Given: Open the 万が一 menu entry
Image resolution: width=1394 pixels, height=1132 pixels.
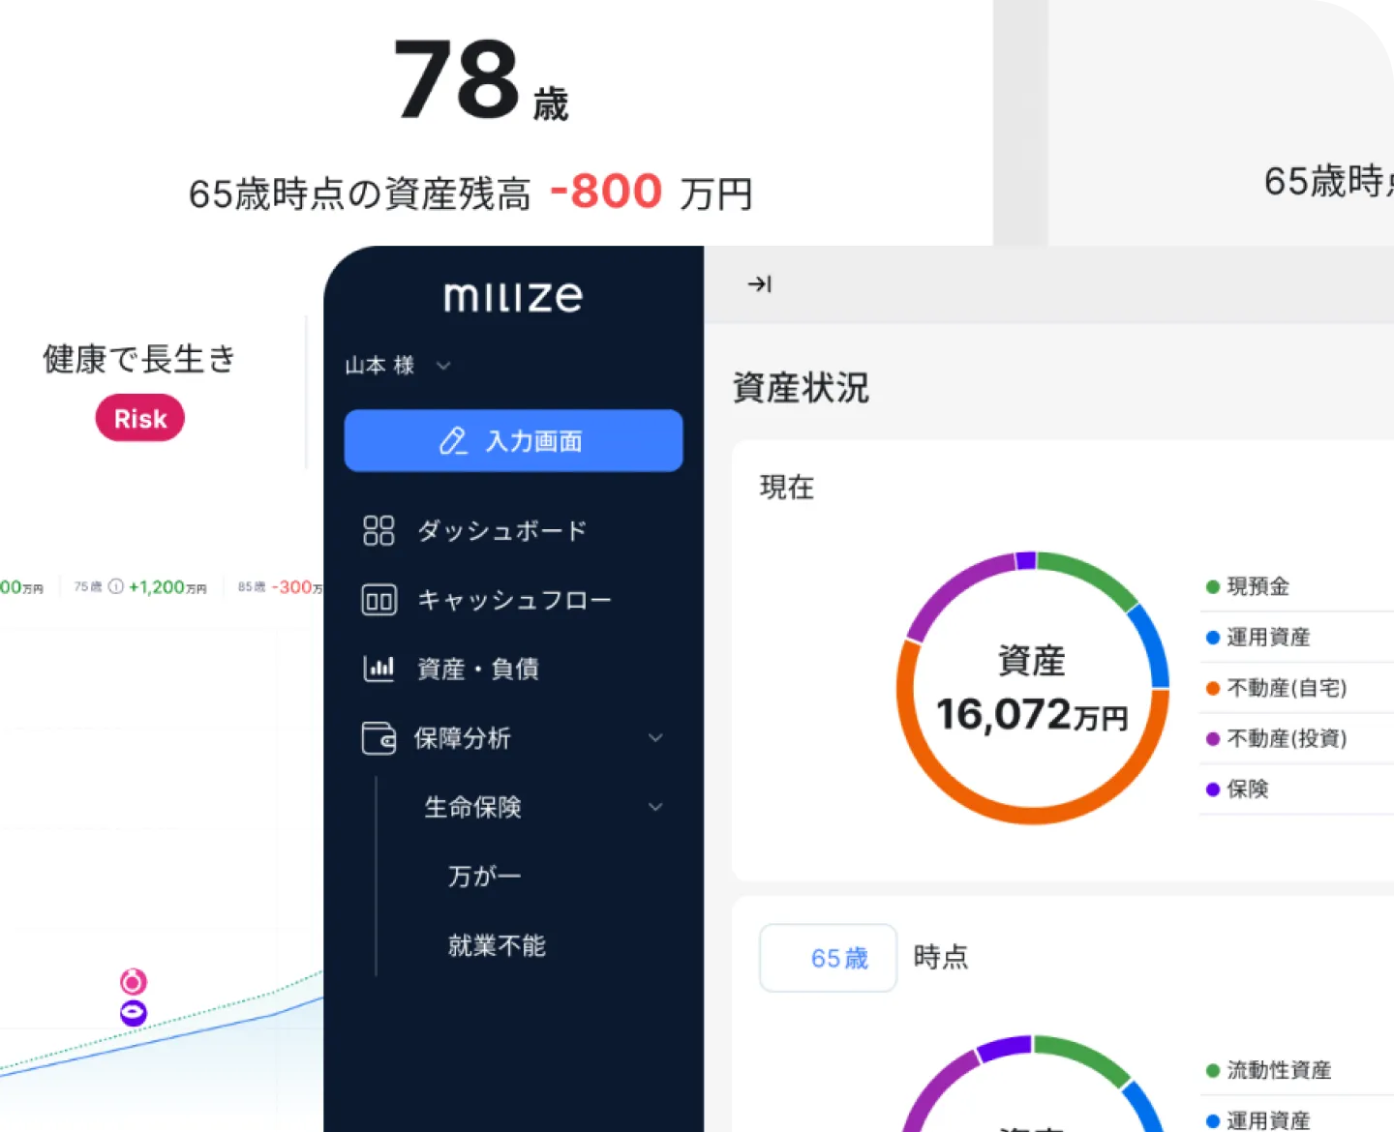Looking at the screenshot, I should [x=484, y=876].
